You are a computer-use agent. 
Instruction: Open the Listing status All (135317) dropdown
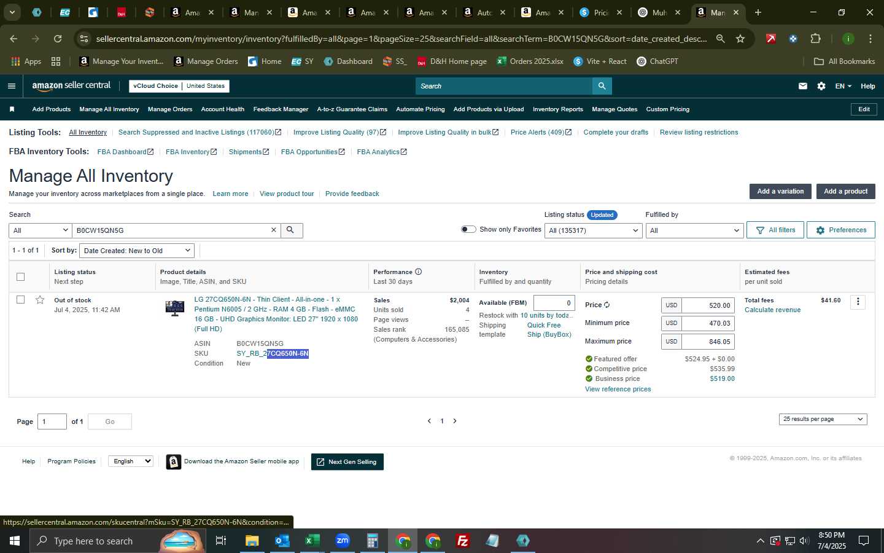click(594, 230)
